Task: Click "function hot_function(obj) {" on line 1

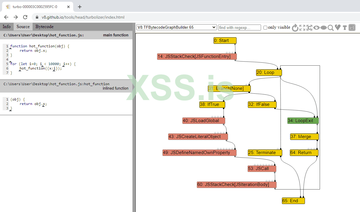Action: point(40,46)
